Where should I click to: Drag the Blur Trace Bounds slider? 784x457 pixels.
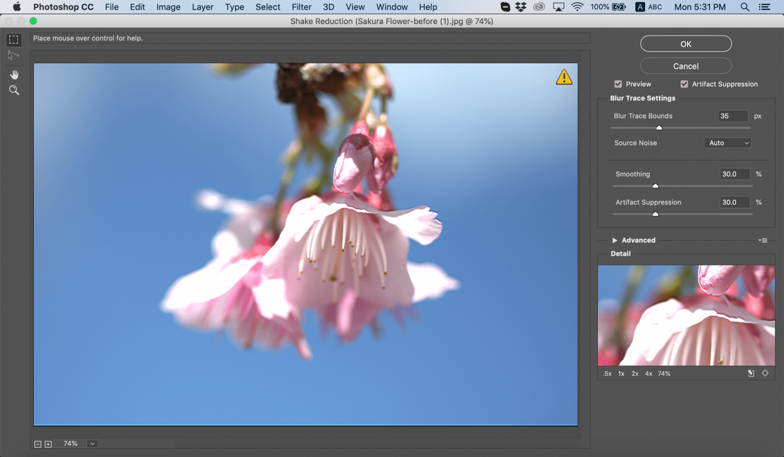659,127
